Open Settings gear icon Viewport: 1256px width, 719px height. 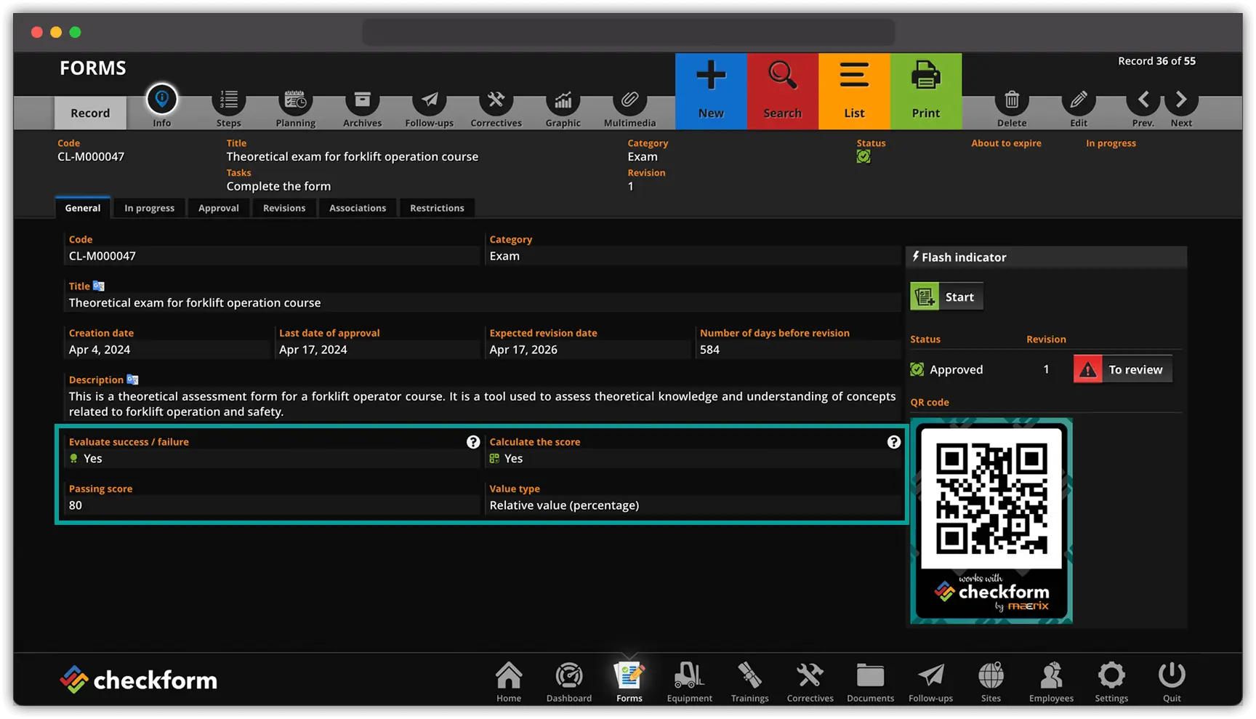[x=1111, y=682]
